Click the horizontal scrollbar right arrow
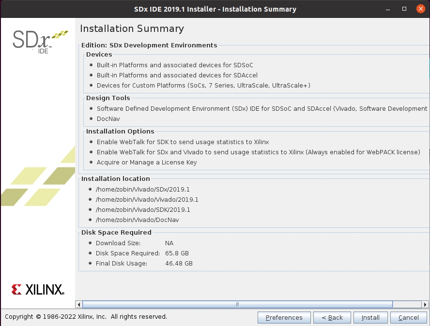Image resolution: width=430 pixels, height=326 pixels. click(x=425, y=305)
